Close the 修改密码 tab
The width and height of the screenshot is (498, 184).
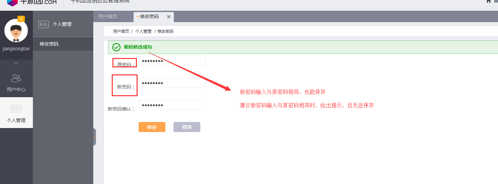pyautogui.click(x=169, y=17)
